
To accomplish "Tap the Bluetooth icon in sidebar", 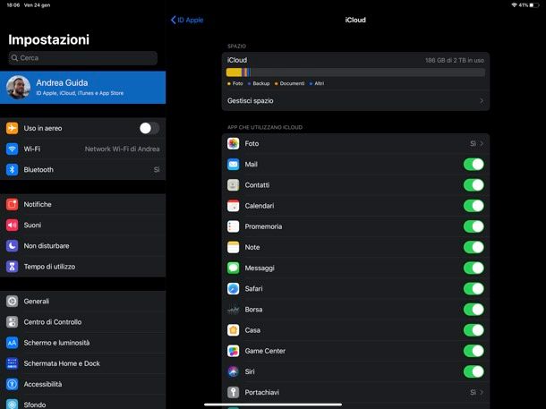I will (12, 169).
